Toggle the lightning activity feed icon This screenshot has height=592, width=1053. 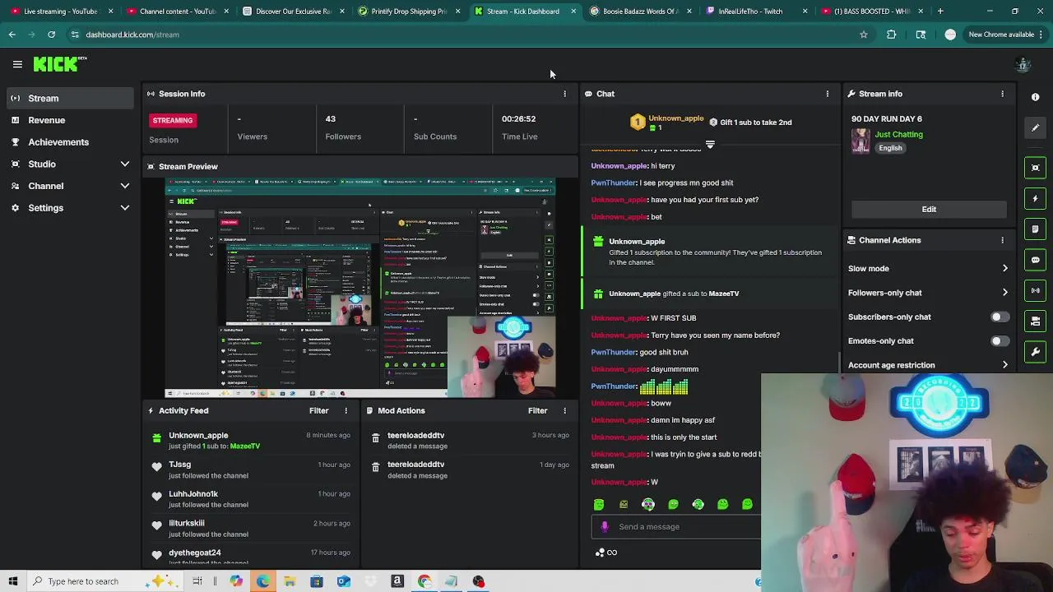click(1035, 198)
